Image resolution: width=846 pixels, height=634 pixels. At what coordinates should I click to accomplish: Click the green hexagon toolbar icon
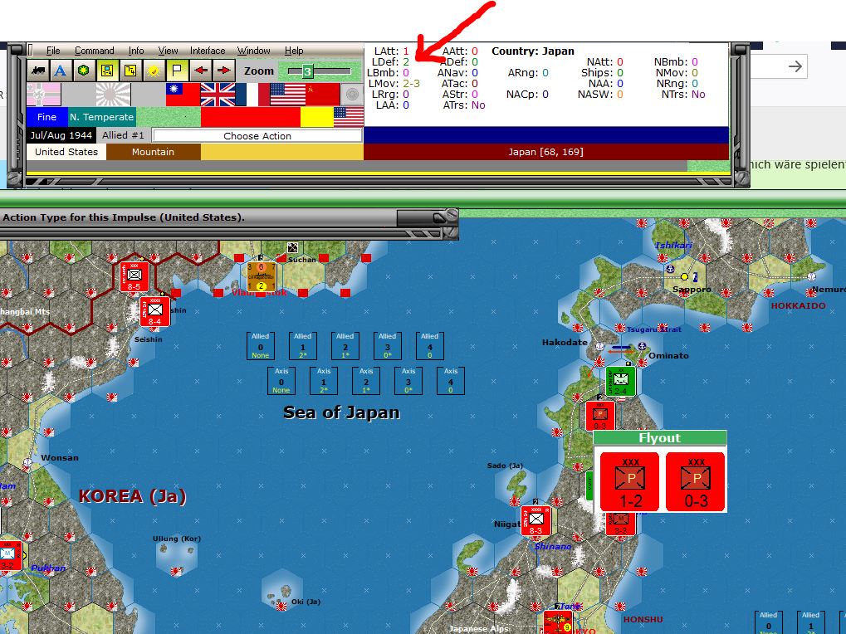84,71
